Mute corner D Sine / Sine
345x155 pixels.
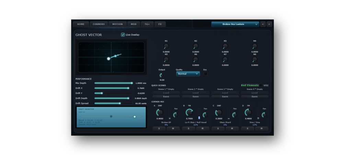point(261,128)
